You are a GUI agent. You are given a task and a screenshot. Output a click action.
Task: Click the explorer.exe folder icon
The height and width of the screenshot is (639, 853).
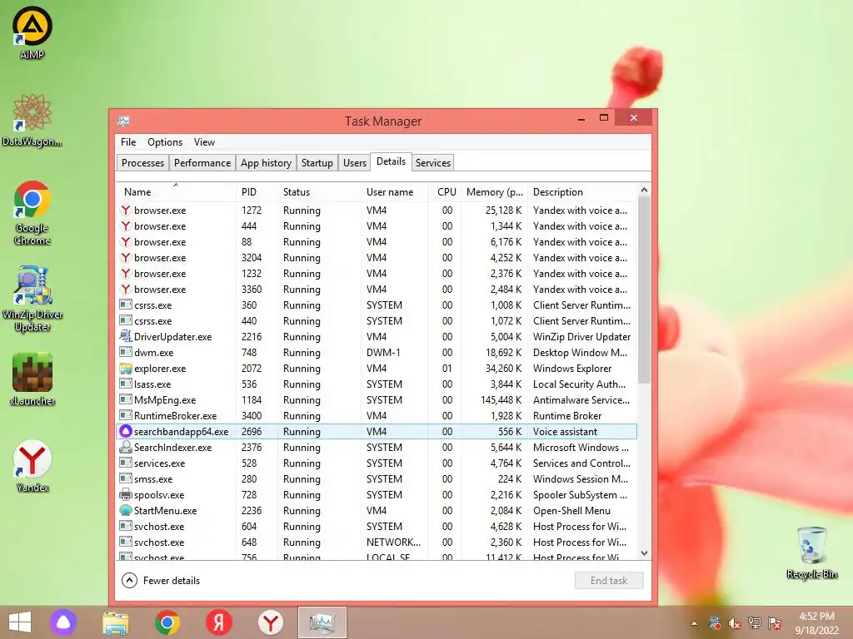(x=126, y=369)
